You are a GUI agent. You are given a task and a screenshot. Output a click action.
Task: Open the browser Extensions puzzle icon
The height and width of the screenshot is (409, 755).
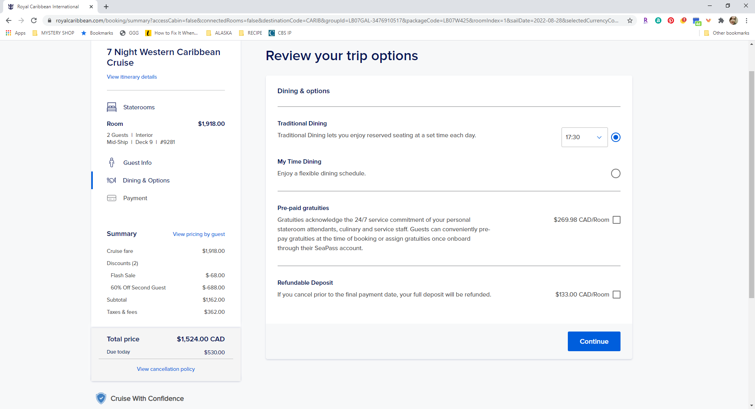coord(721,20)
